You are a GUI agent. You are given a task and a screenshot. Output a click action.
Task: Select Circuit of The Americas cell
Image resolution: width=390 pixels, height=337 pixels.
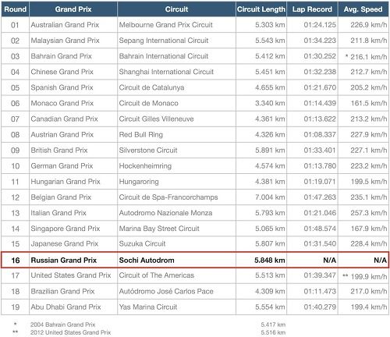176,275
